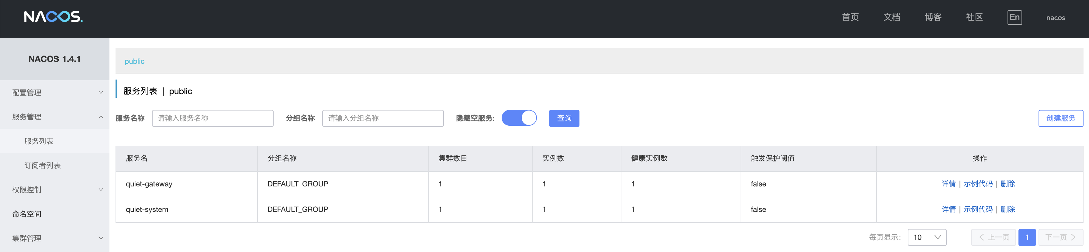This screenshot has height=252, width=1089.
Task: Open 社区 in top navigation
Action: tap(974, 17)
